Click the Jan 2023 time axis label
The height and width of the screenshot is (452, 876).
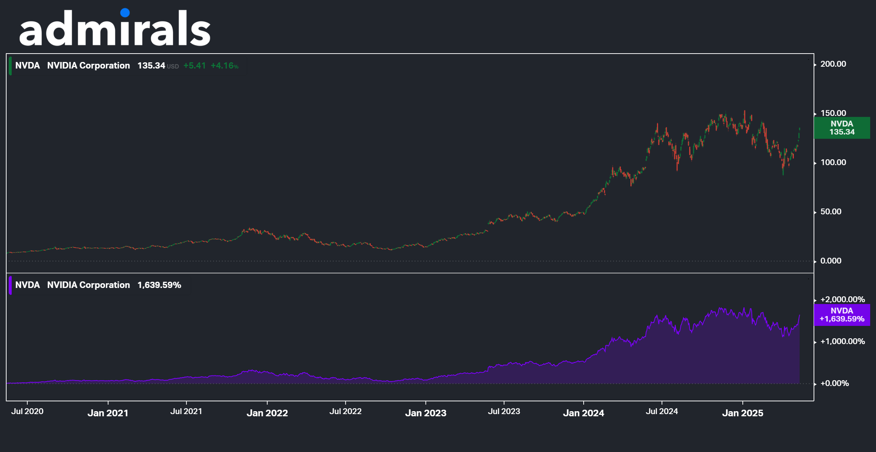pyautogui.click(x=426, y=413)
